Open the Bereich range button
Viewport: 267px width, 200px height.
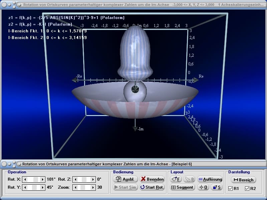(244, 180)
